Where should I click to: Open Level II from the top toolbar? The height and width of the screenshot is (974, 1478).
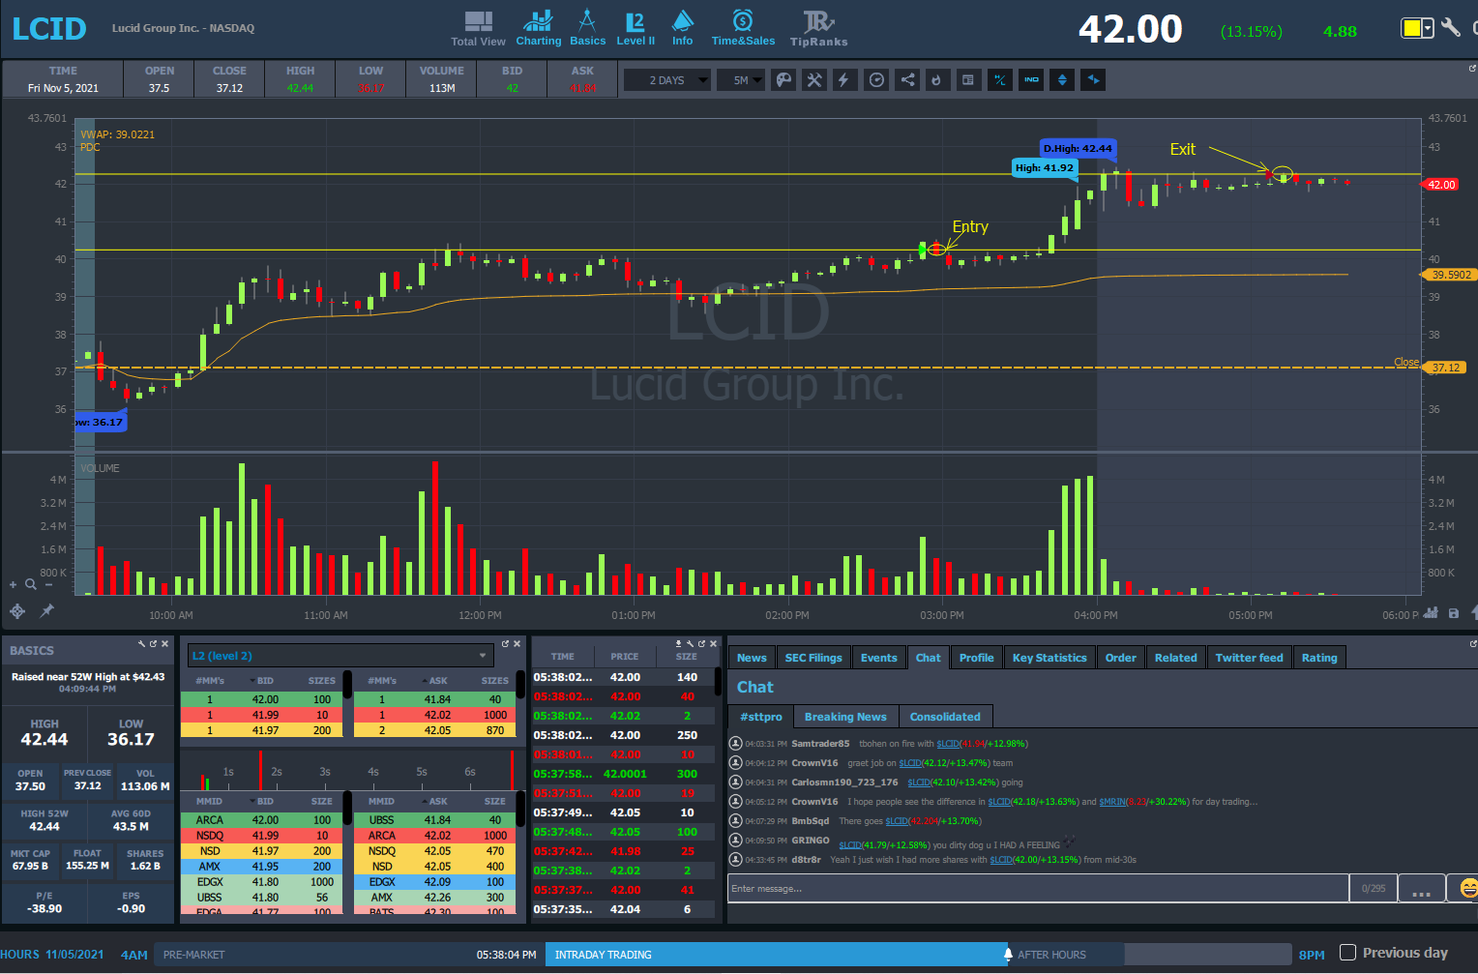tap(636, 29)
